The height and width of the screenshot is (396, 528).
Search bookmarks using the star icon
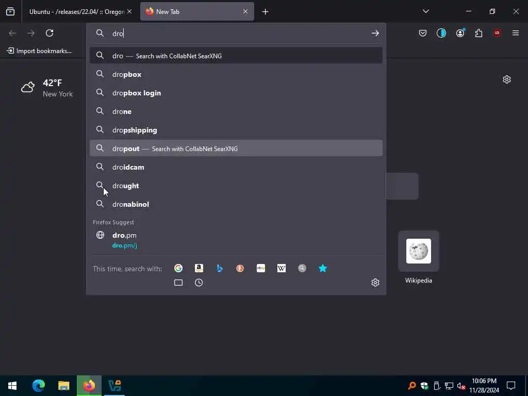tap(323, 268)
